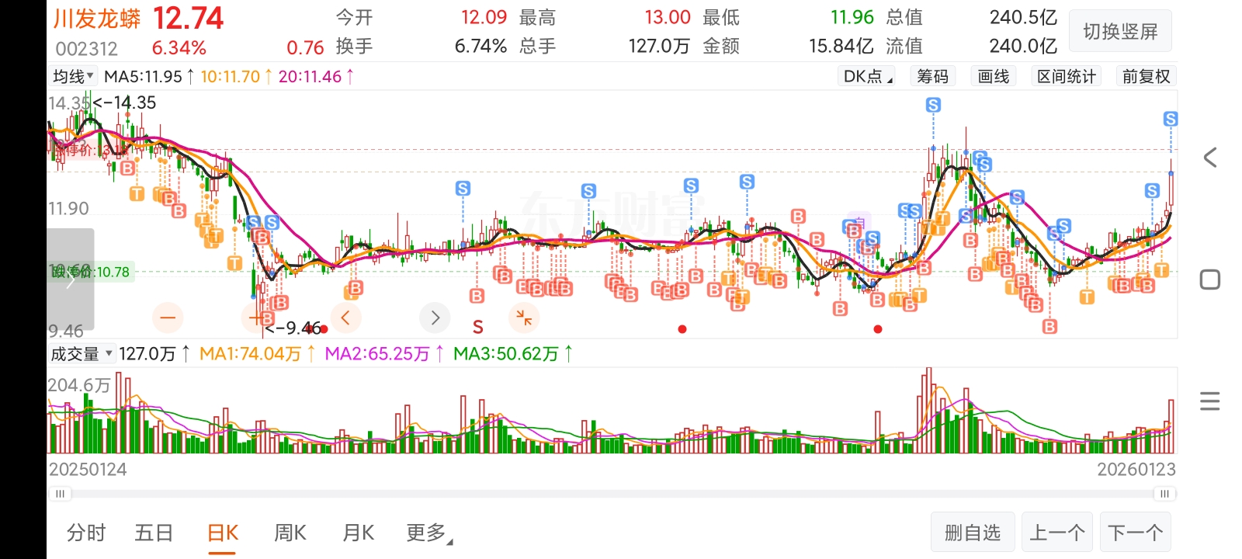Open the 成交量 indicator dropdown
1242x559 pixels.
pos(82,354)
